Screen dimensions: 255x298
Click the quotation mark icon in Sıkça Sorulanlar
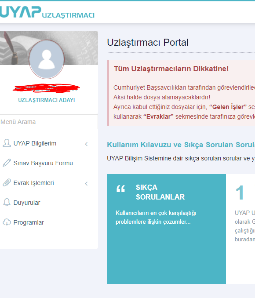(120, 189)
